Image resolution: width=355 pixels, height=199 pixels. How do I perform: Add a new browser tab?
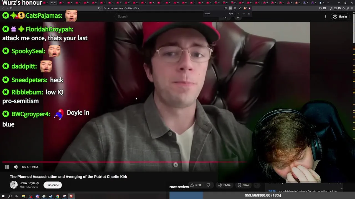click(x=328, y=3)
